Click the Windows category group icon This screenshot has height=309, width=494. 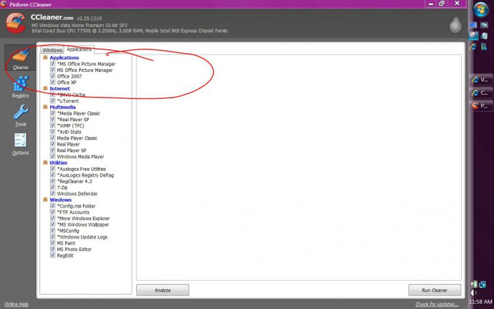pos(45,200)
